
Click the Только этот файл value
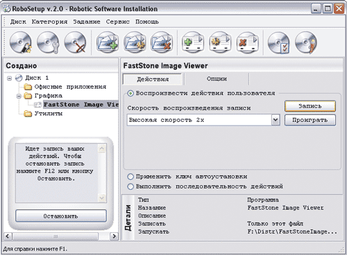[275, 224]
